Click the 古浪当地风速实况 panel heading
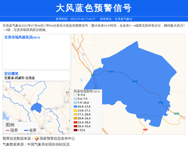 pos(22,37)
